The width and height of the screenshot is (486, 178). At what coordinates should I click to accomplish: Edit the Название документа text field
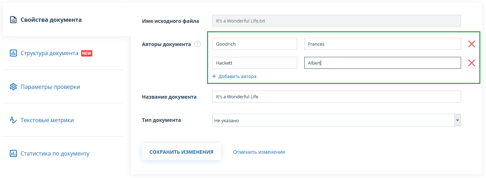tap(336, 97)
